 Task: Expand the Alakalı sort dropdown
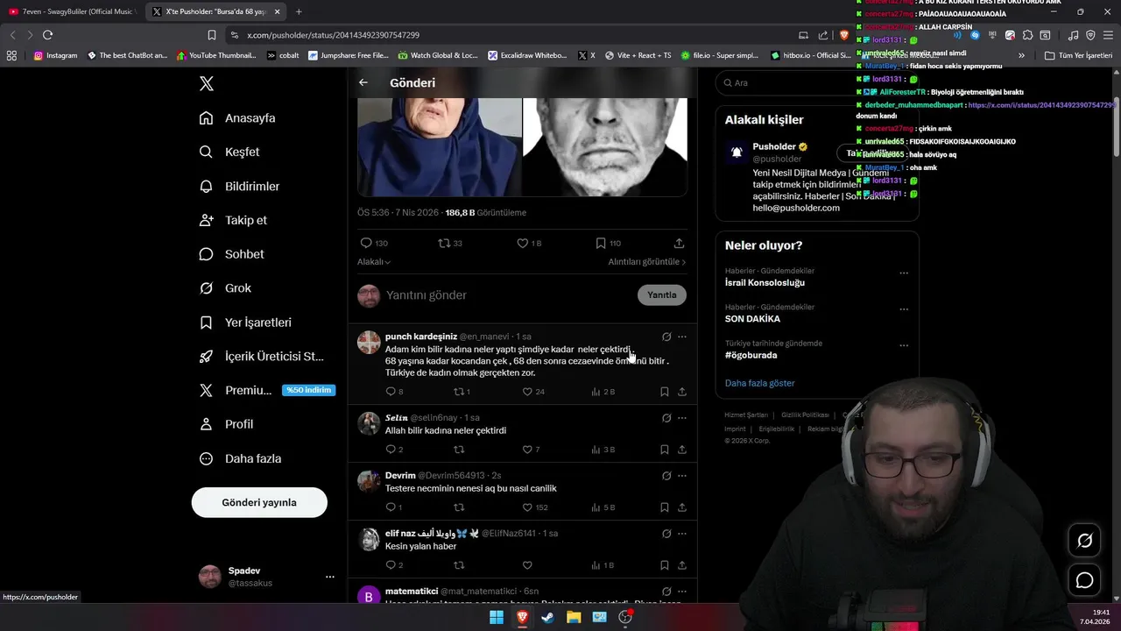[374, 262]
